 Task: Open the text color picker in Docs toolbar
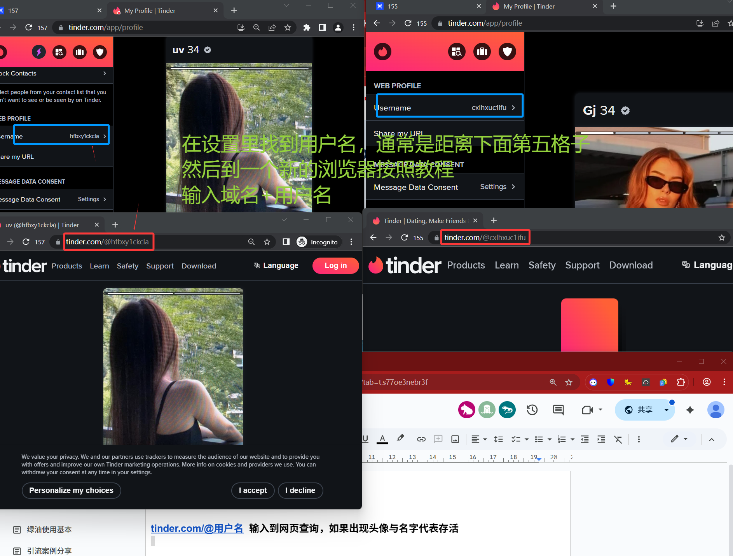[382, 439]
